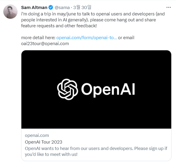The width and height of the screenshot is (176, 163).
Task: Follow the openai.com/form/openai-to... link
Action: coord(87,38)
